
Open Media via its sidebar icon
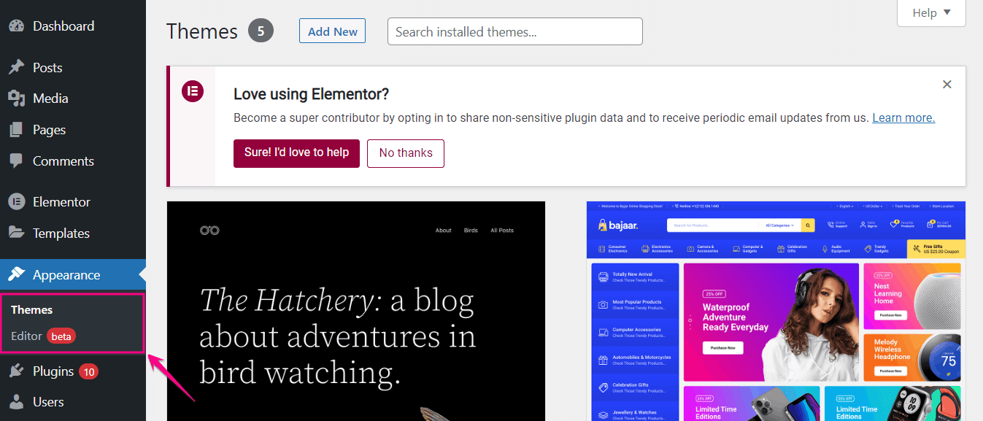click(17, 99)
